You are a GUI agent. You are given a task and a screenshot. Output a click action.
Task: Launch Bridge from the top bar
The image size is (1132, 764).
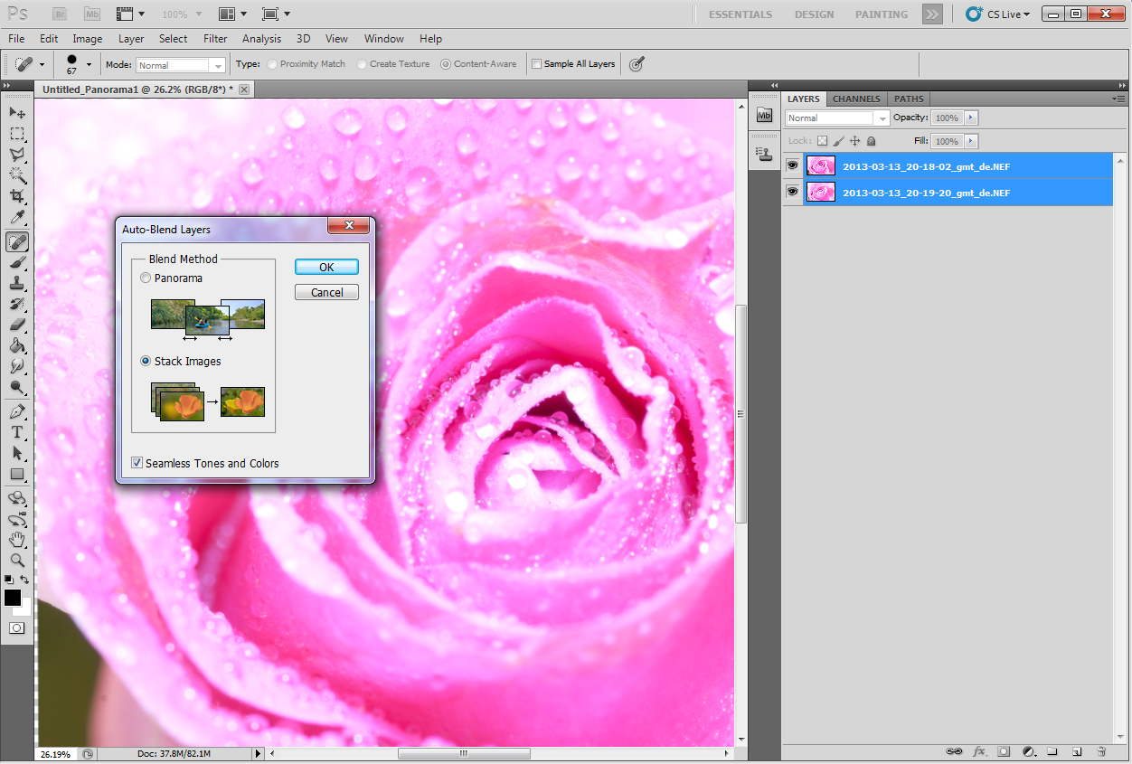60,14
